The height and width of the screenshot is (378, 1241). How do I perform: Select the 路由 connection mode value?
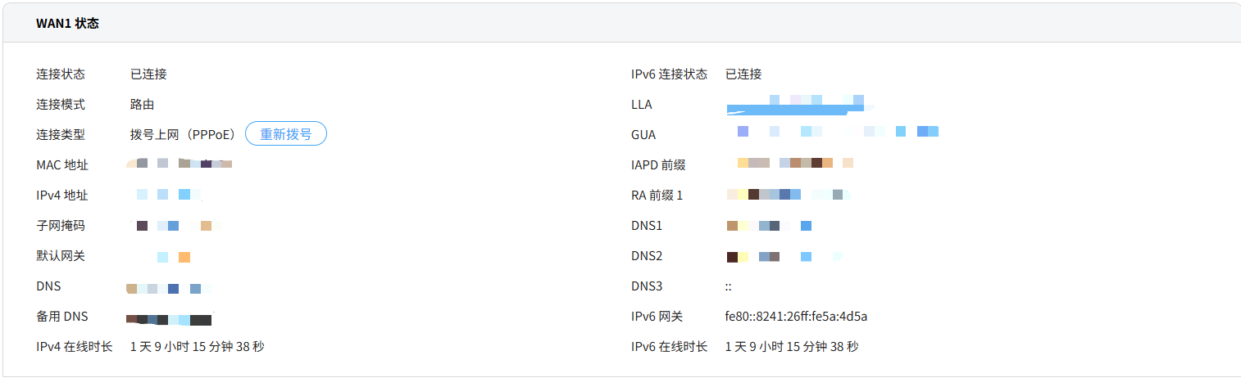click(142, 105)
